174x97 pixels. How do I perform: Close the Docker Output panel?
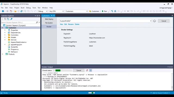tap(172, 67)
